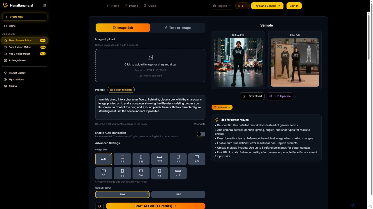373x209 pixels.
Task: Click the plus icon beside 5 credits
Action: coord(246,6)
